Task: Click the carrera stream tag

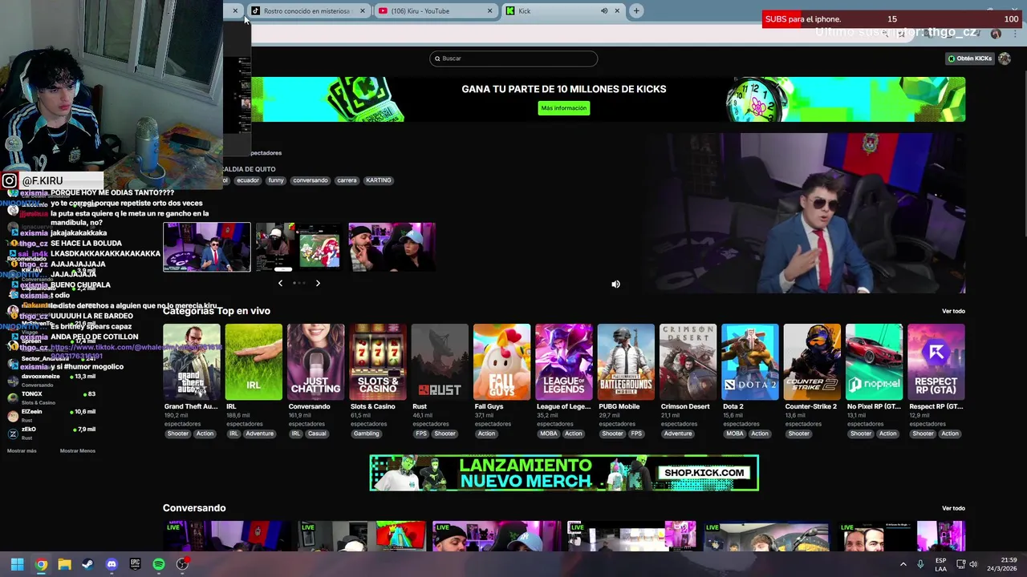Action: tap(347, 180)
